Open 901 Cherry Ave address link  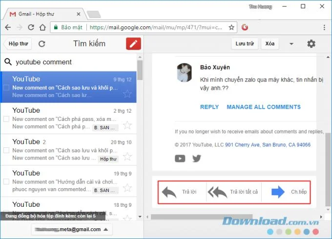click(268, 145)
